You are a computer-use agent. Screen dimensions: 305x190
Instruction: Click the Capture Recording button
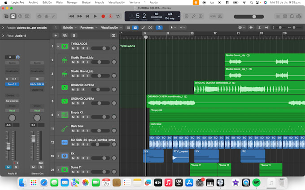coord(110,16)
